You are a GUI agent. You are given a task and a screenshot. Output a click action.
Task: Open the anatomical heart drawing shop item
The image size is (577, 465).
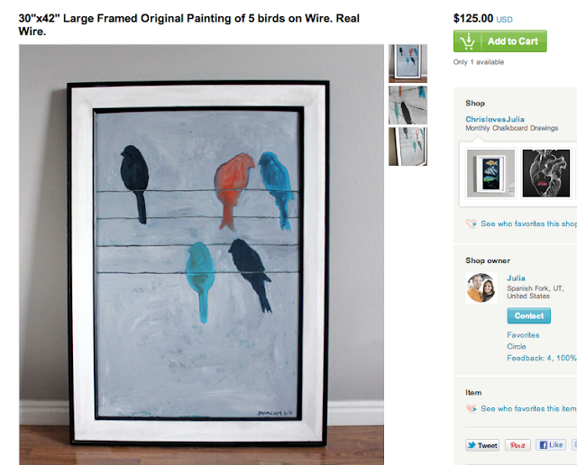pyautogui.click(x=546, y=173)
